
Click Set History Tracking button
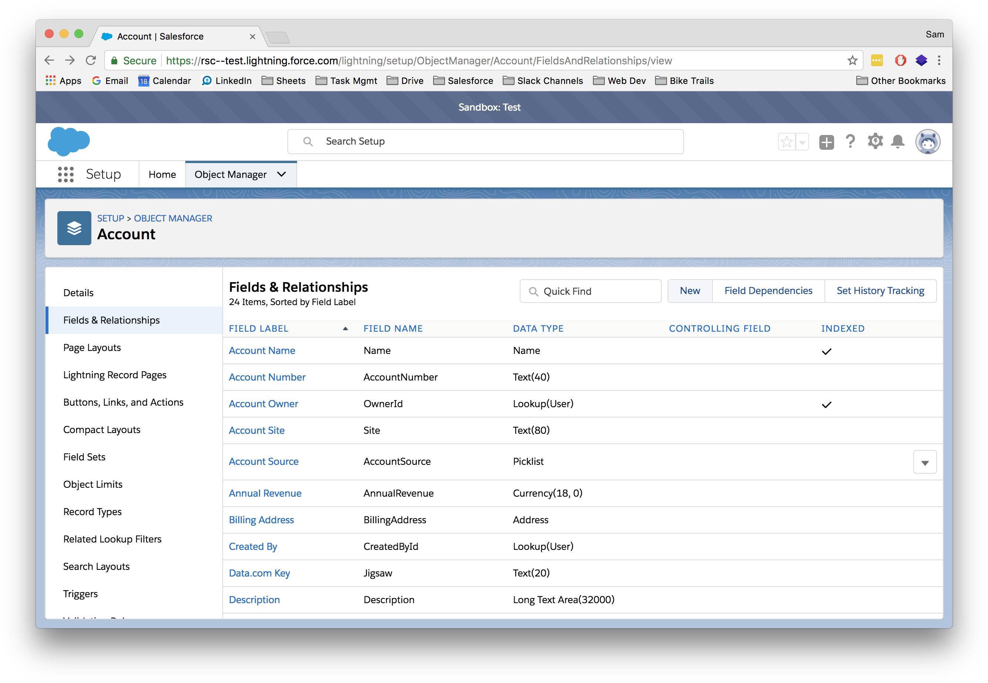tap(880, 291)
